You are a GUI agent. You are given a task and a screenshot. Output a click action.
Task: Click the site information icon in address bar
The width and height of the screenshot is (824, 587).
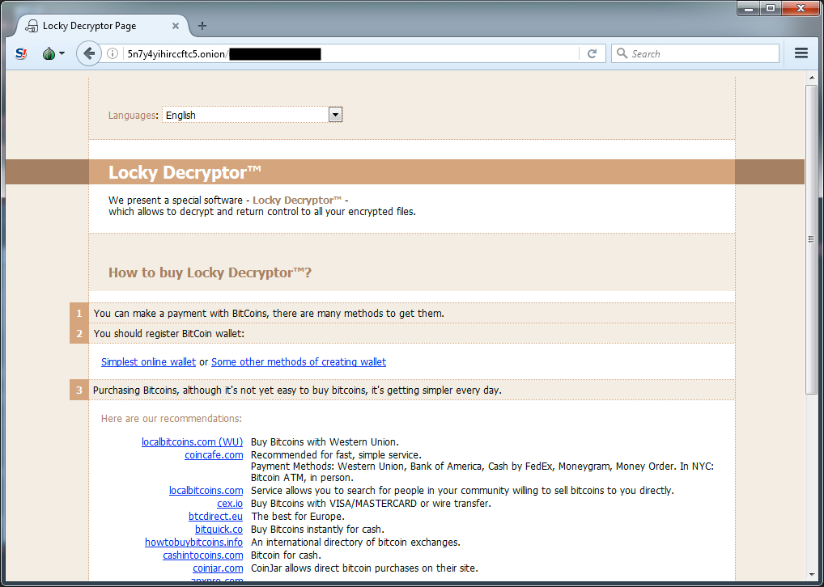[x=113, y=54]
